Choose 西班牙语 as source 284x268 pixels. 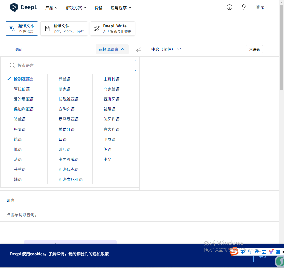tap(112, 99)
